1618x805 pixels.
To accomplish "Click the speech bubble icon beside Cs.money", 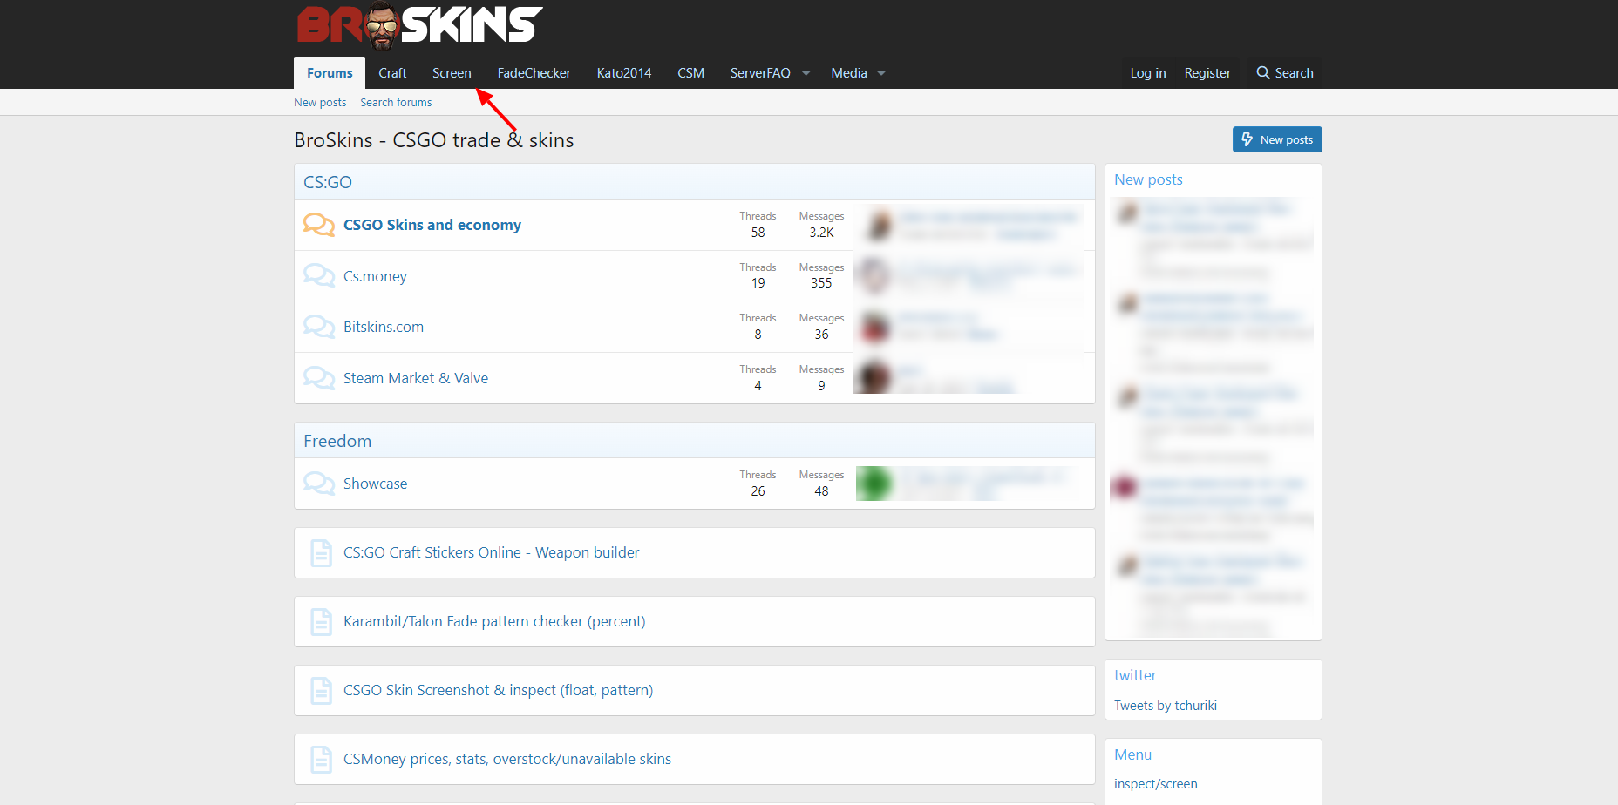I will (x=319, y=276).
